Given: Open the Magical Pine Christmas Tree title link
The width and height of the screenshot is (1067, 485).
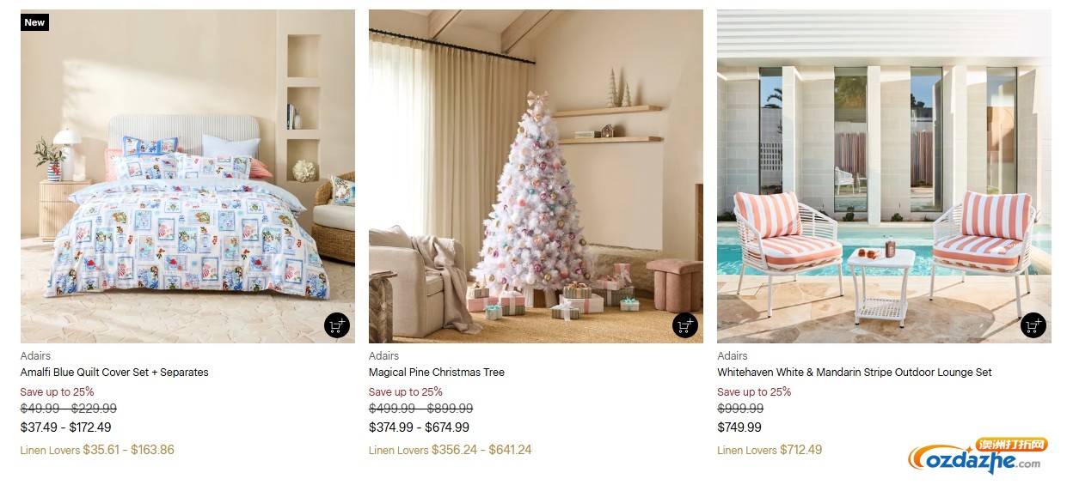Looking at the screenshot, I should coord(437,373).
